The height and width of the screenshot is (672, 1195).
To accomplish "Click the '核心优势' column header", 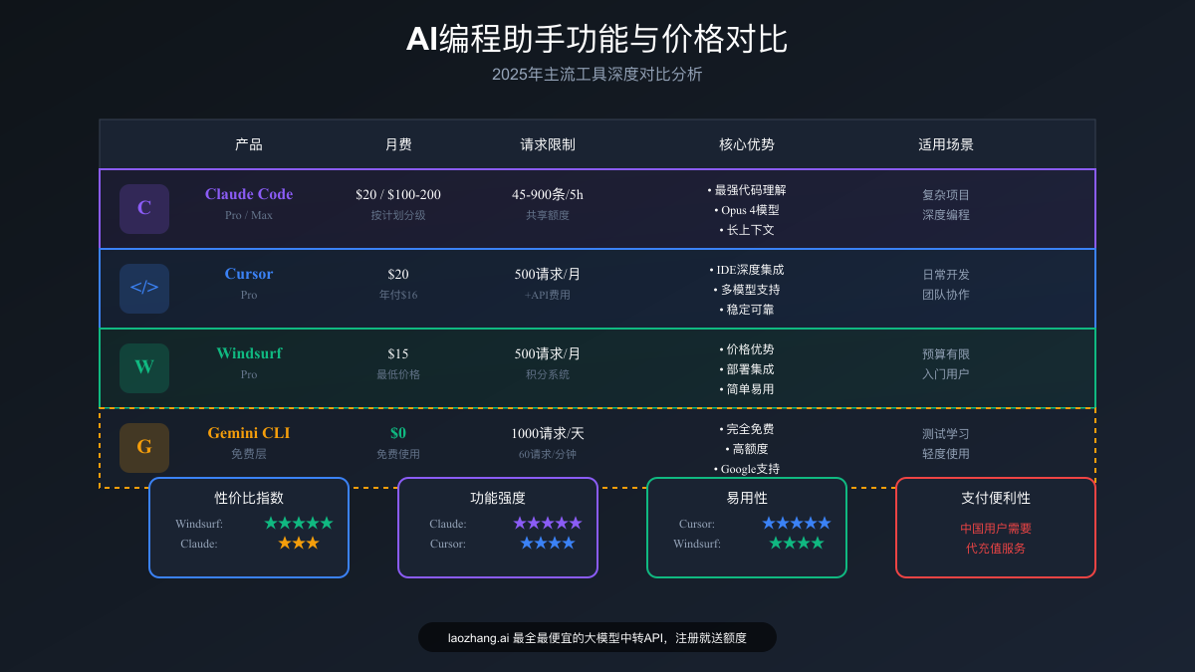I will tap(747, 144).
